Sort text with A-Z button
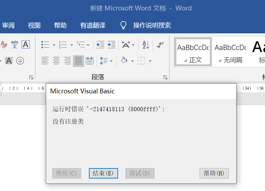 coord(146,45)
